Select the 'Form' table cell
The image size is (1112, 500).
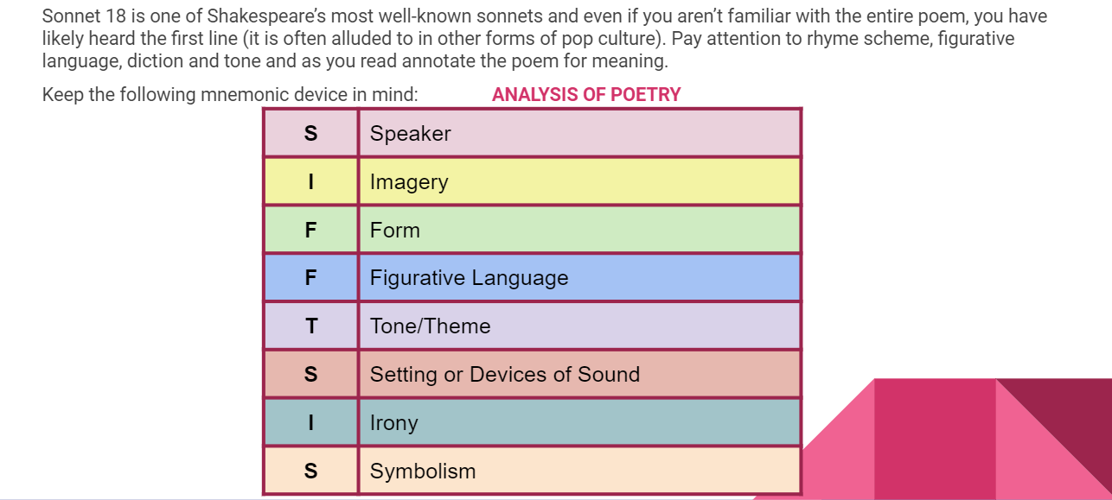tap(579, 230)
